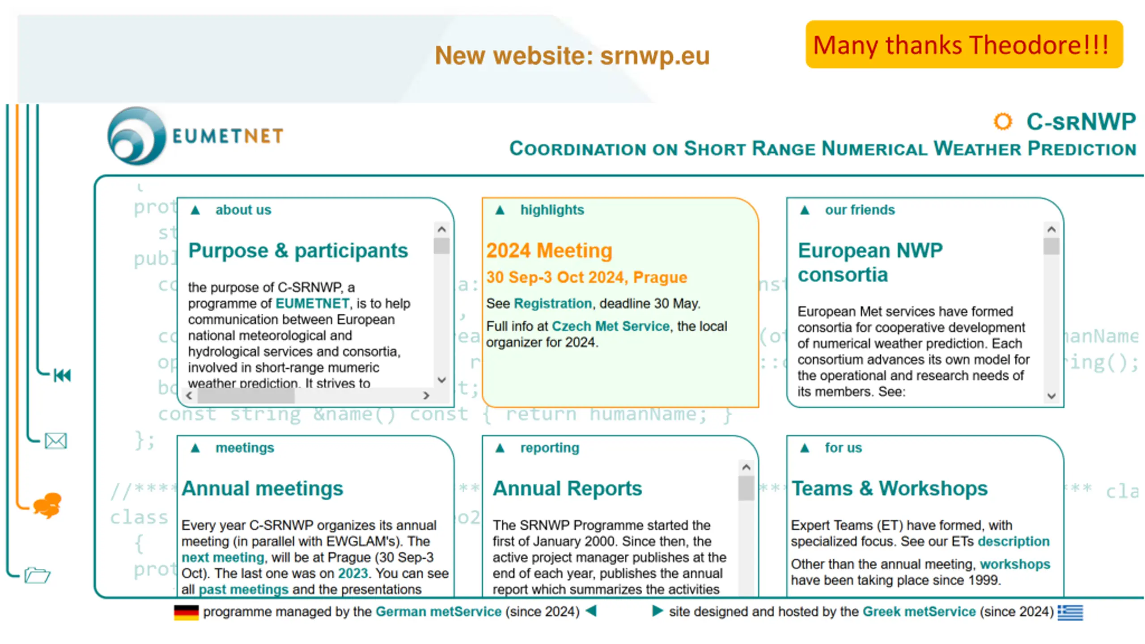Click reporting panel scrollbar thumb
This screenshot has width=1145, height=644.
[746, 488]
